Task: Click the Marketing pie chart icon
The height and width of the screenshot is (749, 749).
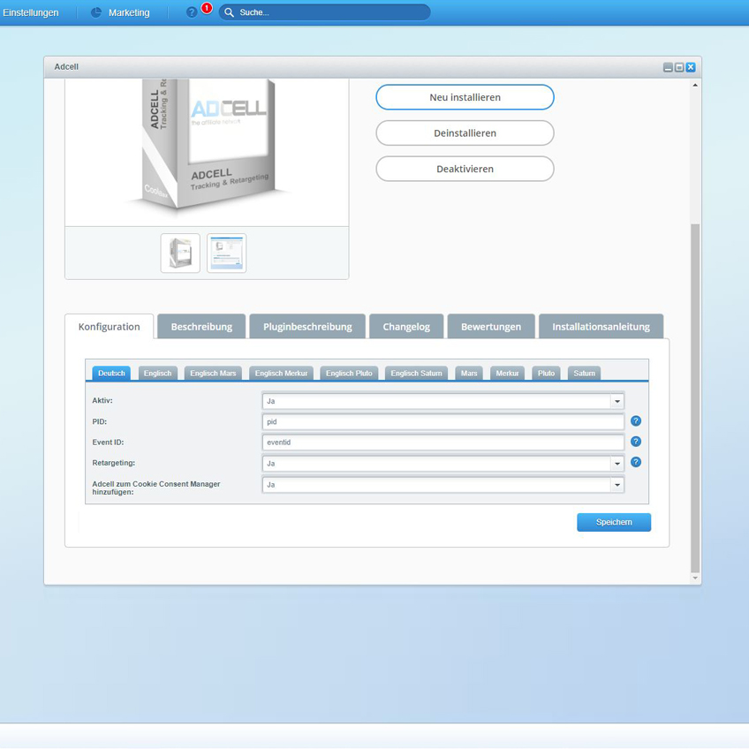Action: point(96,12)
